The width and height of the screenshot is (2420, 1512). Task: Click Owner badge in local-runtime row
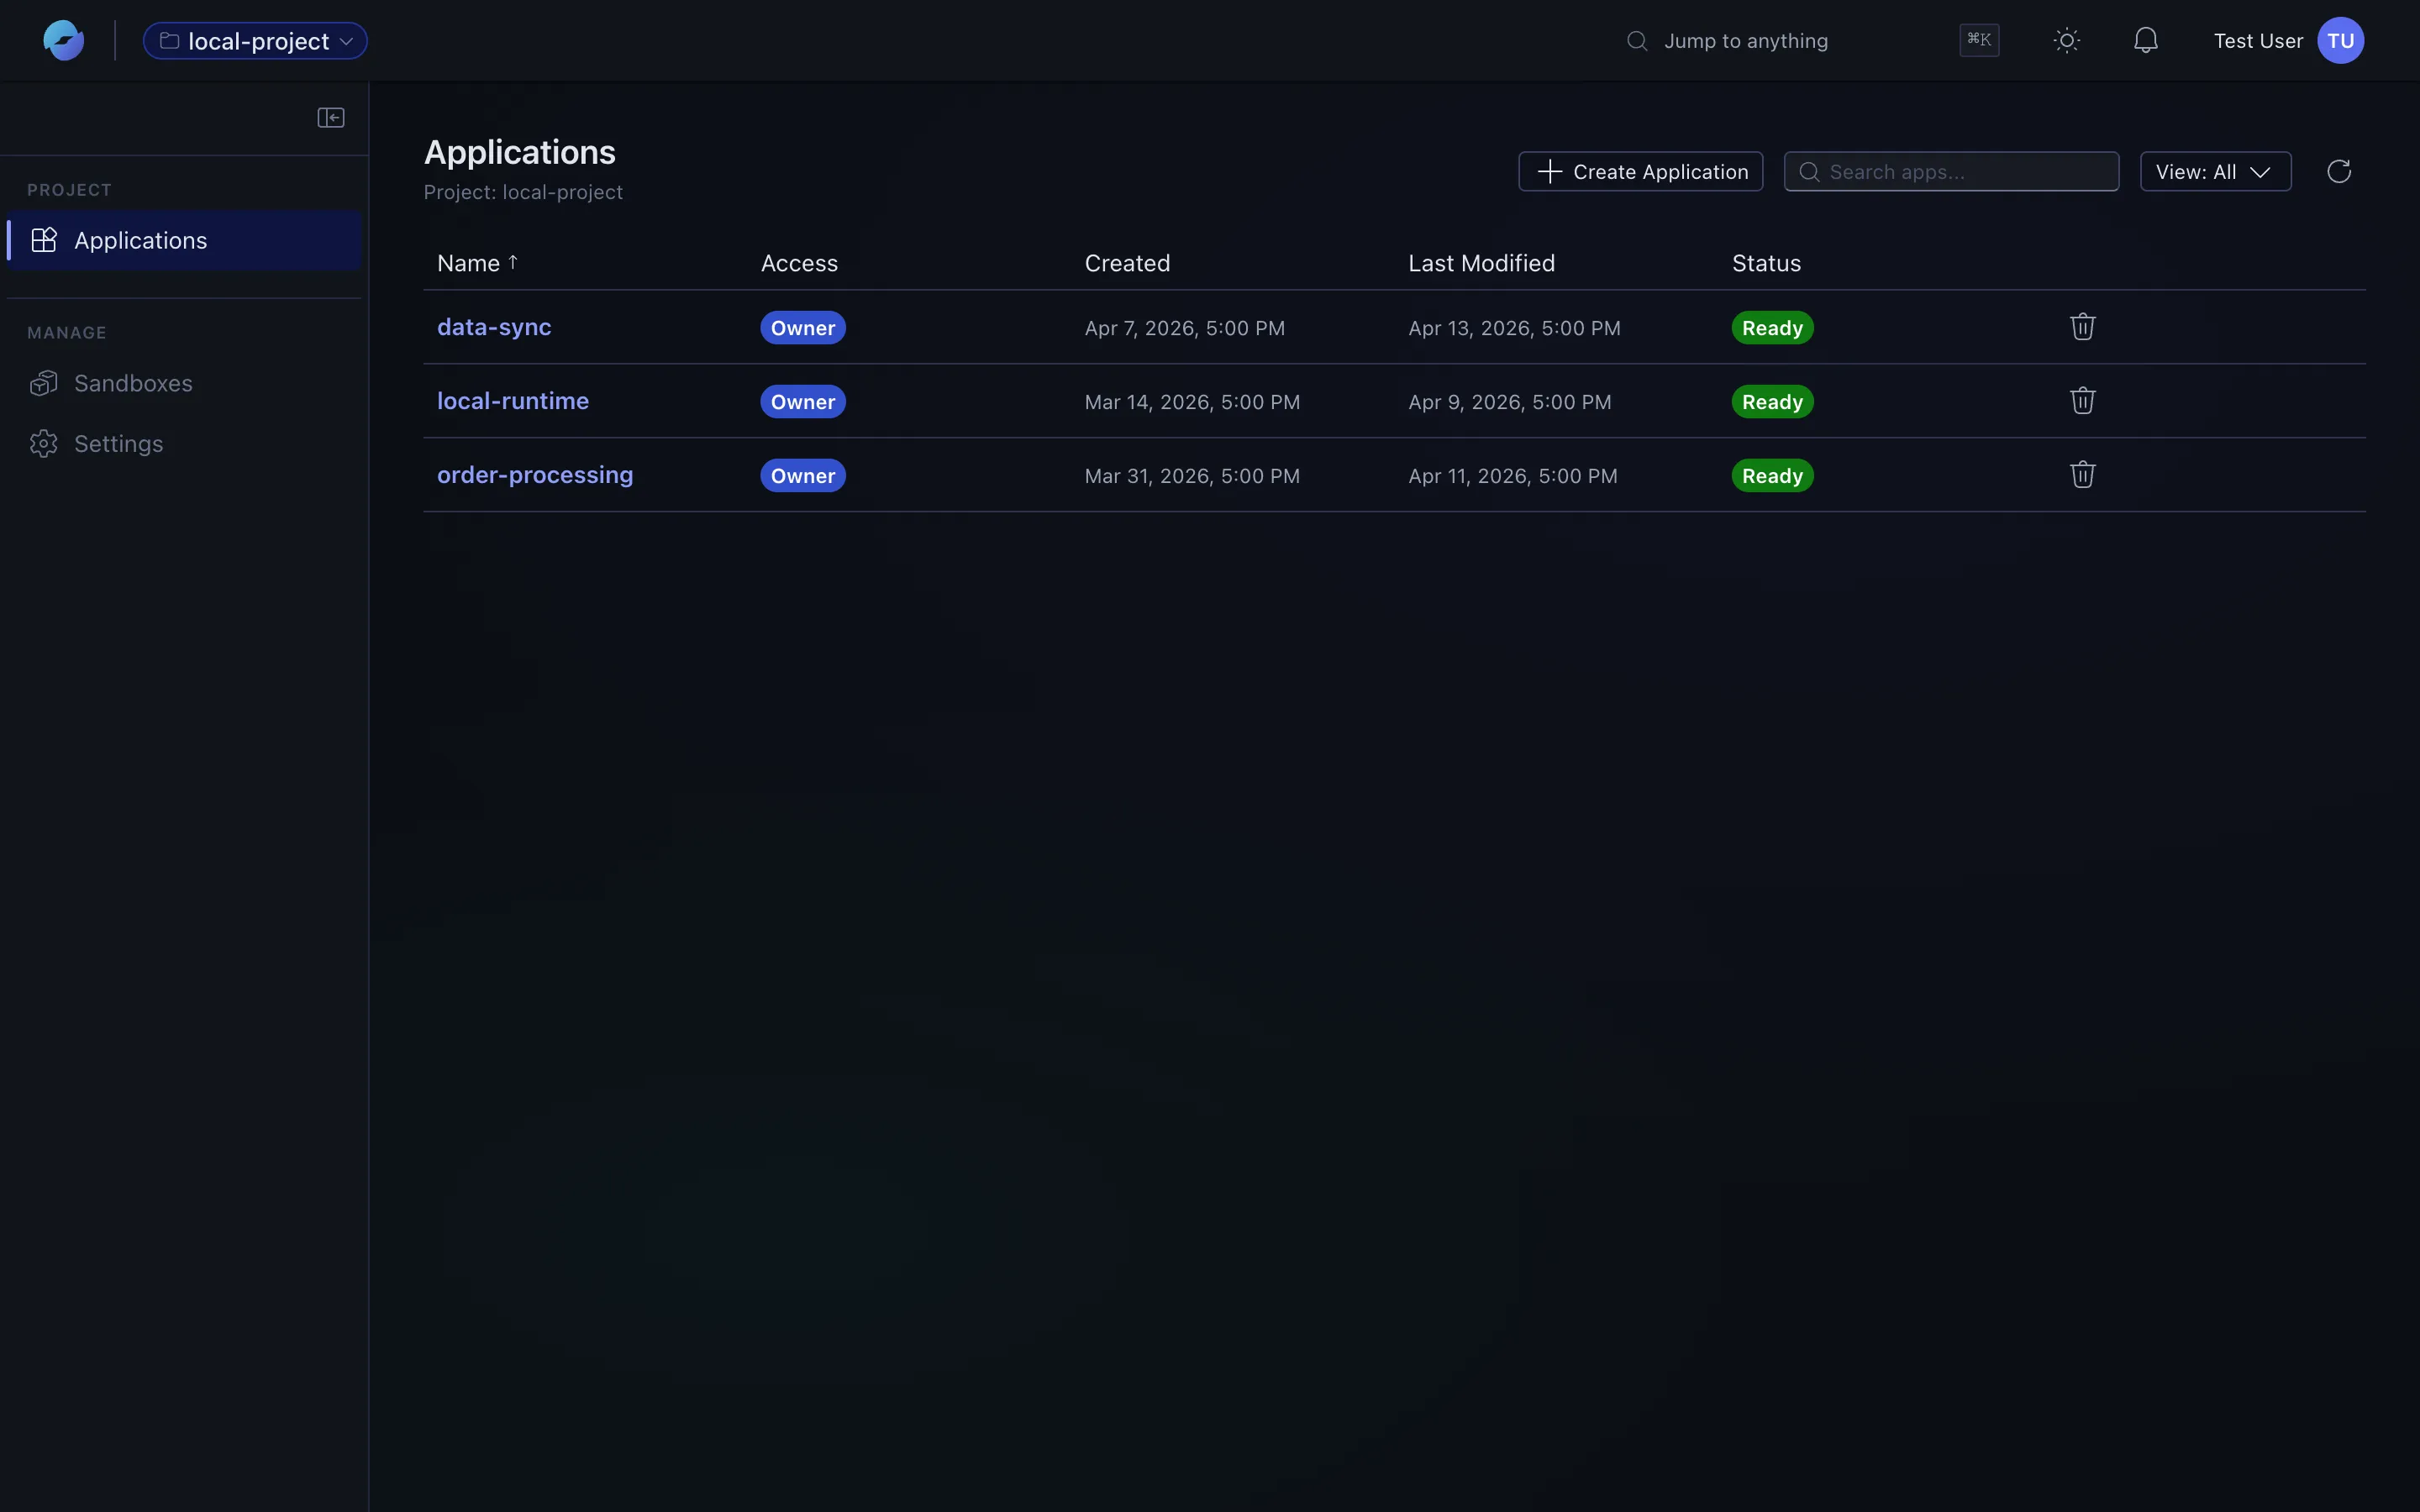coord(803,402)
